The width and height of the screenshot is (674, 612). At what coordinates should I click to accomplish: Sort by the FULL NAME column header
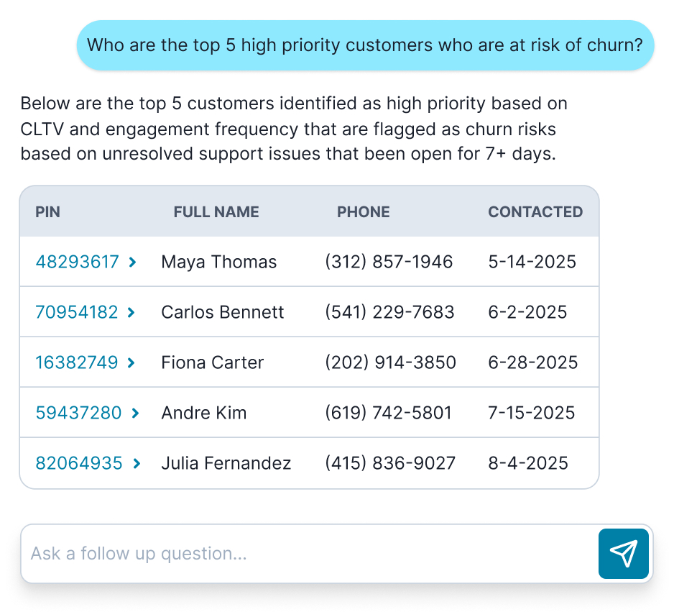point(216,212)
